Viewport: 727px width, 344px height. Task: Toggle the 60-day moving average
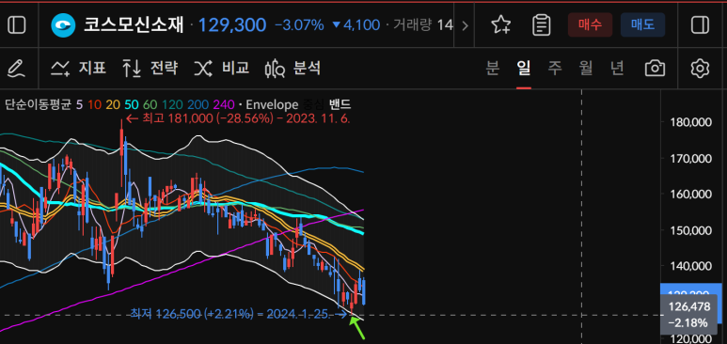click(150, 104)
